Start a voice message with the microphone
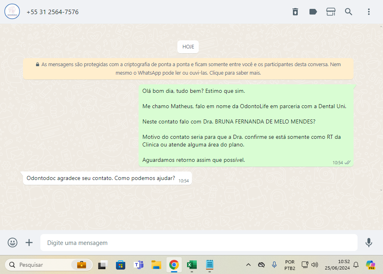The height and width of the screenshot is (274, 383). tap(368, 243)
